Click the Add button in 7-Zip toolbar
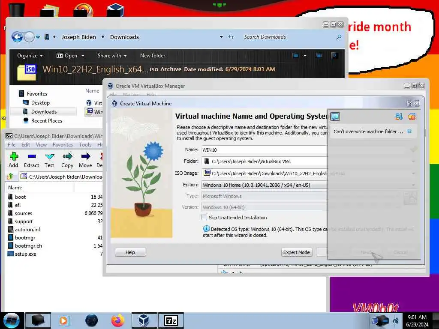439x329 pixels. [x=13, y=160]
